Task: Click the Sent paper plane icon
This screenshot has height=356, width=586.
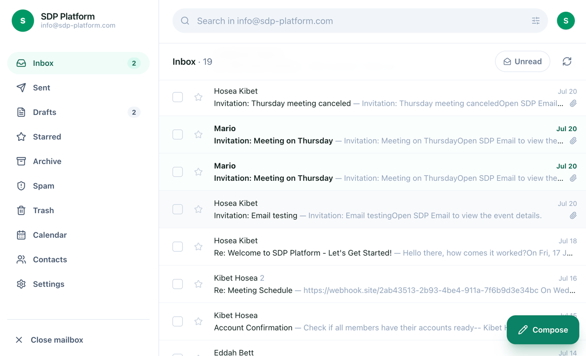Action: (x=21, y=88)
